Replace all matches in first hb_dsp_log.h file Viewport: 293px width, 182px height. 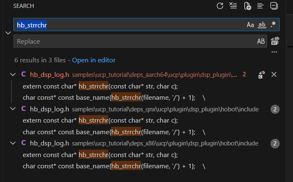[x=260, y=74]
